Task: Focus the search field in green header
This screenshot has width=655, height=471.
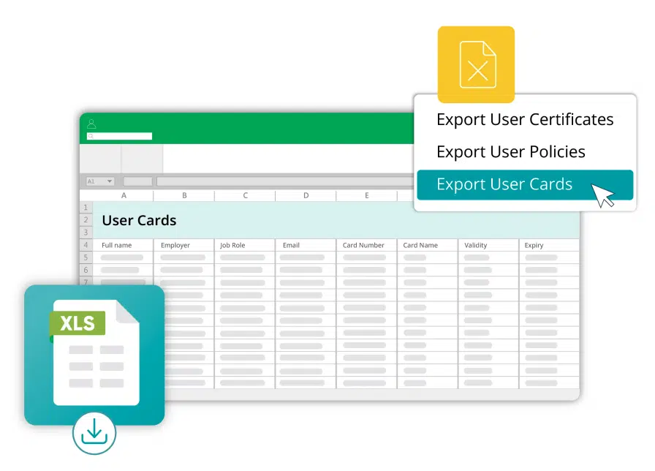Action: point(119,136)
